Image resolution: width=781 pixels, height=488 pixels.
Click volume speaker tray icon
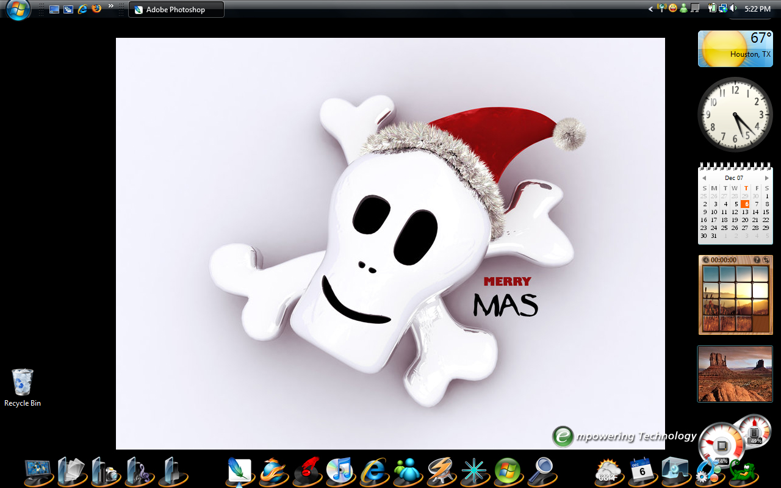click(x=733, y=9)
